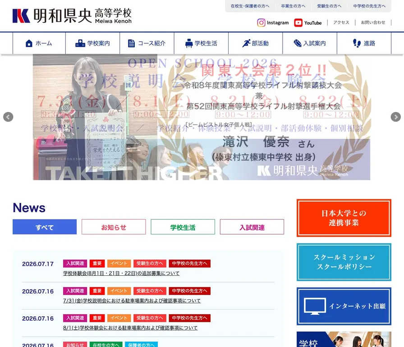Click 受験生の方へ tag on 7/31 parking article
The width and height of the screenshot is (404, 347).
[150, 291]
